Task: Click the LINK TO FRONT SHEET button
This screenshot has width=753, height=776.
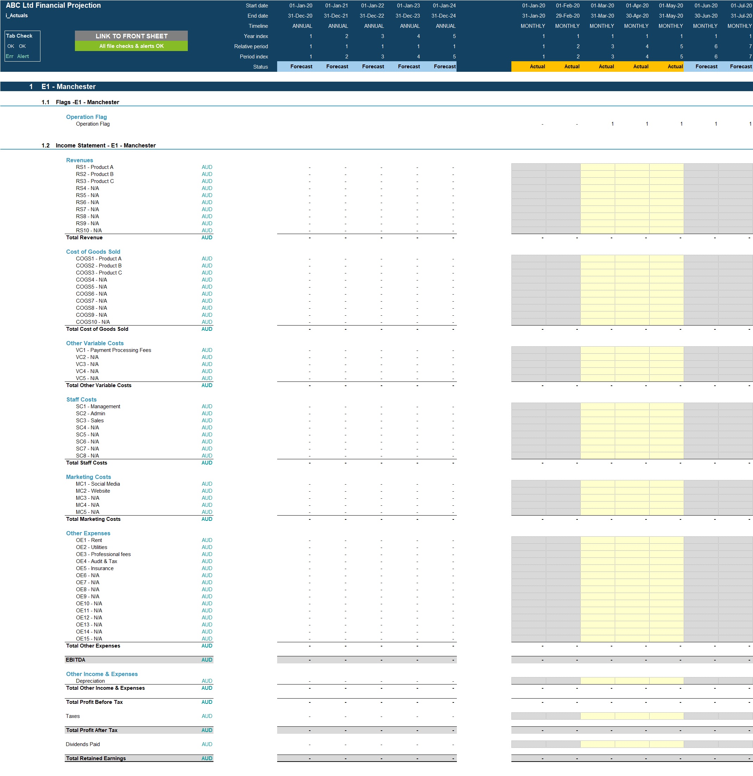Action: pyautogui.click(x=132, y=36)
